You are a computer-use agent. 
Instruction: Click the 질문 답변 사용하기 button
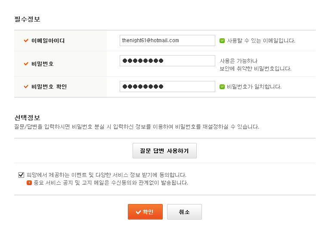(164, 151)
